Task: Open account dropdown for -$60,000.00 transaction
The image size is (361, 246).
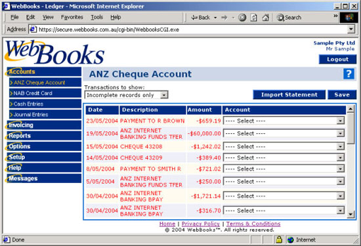Action: pos(340,133)
